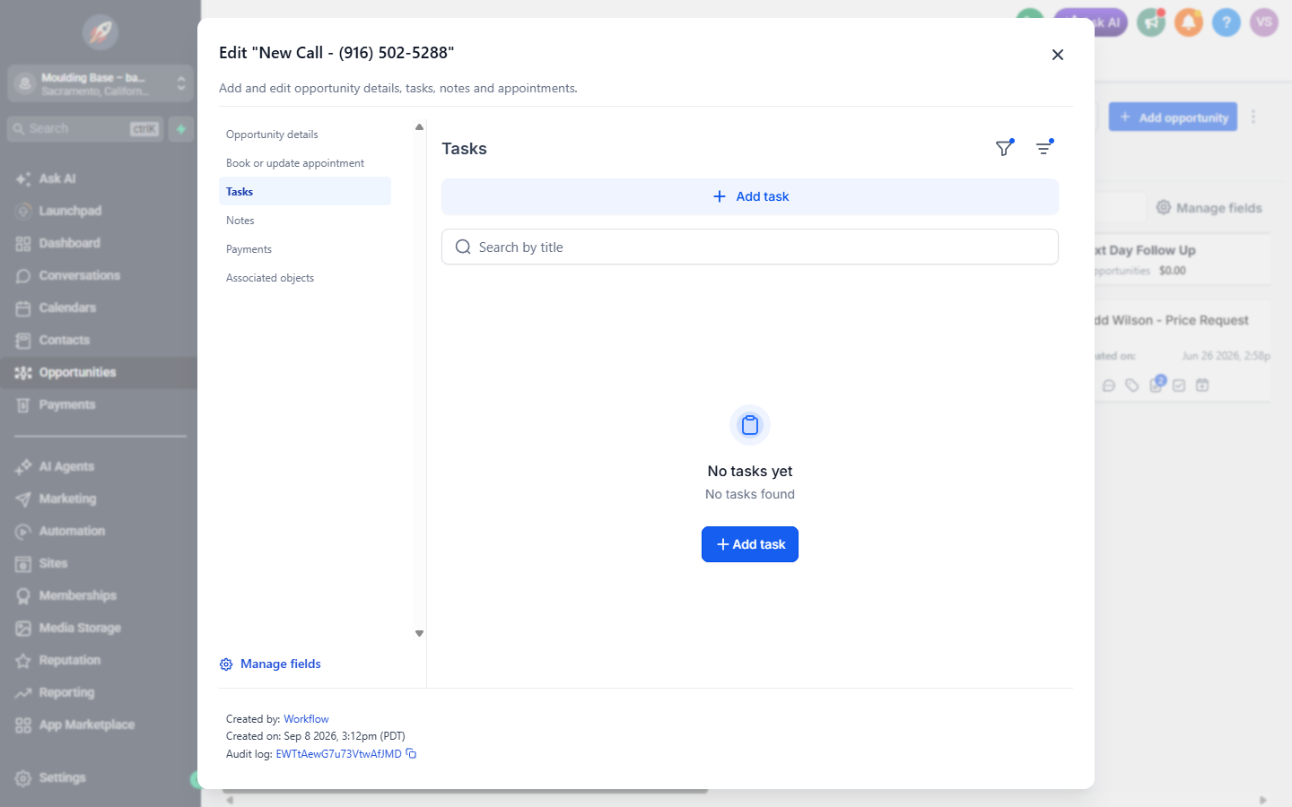Open the Associated objects section
The width and height of the screenshot is (1292, 807).
305,278
